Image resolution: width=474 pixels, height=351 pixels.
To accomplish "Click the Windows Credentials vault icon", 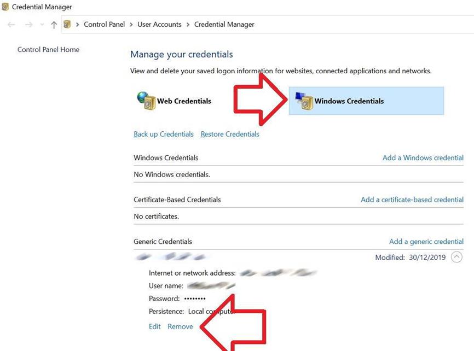I will pyautogui.click(x=304, y=101).
